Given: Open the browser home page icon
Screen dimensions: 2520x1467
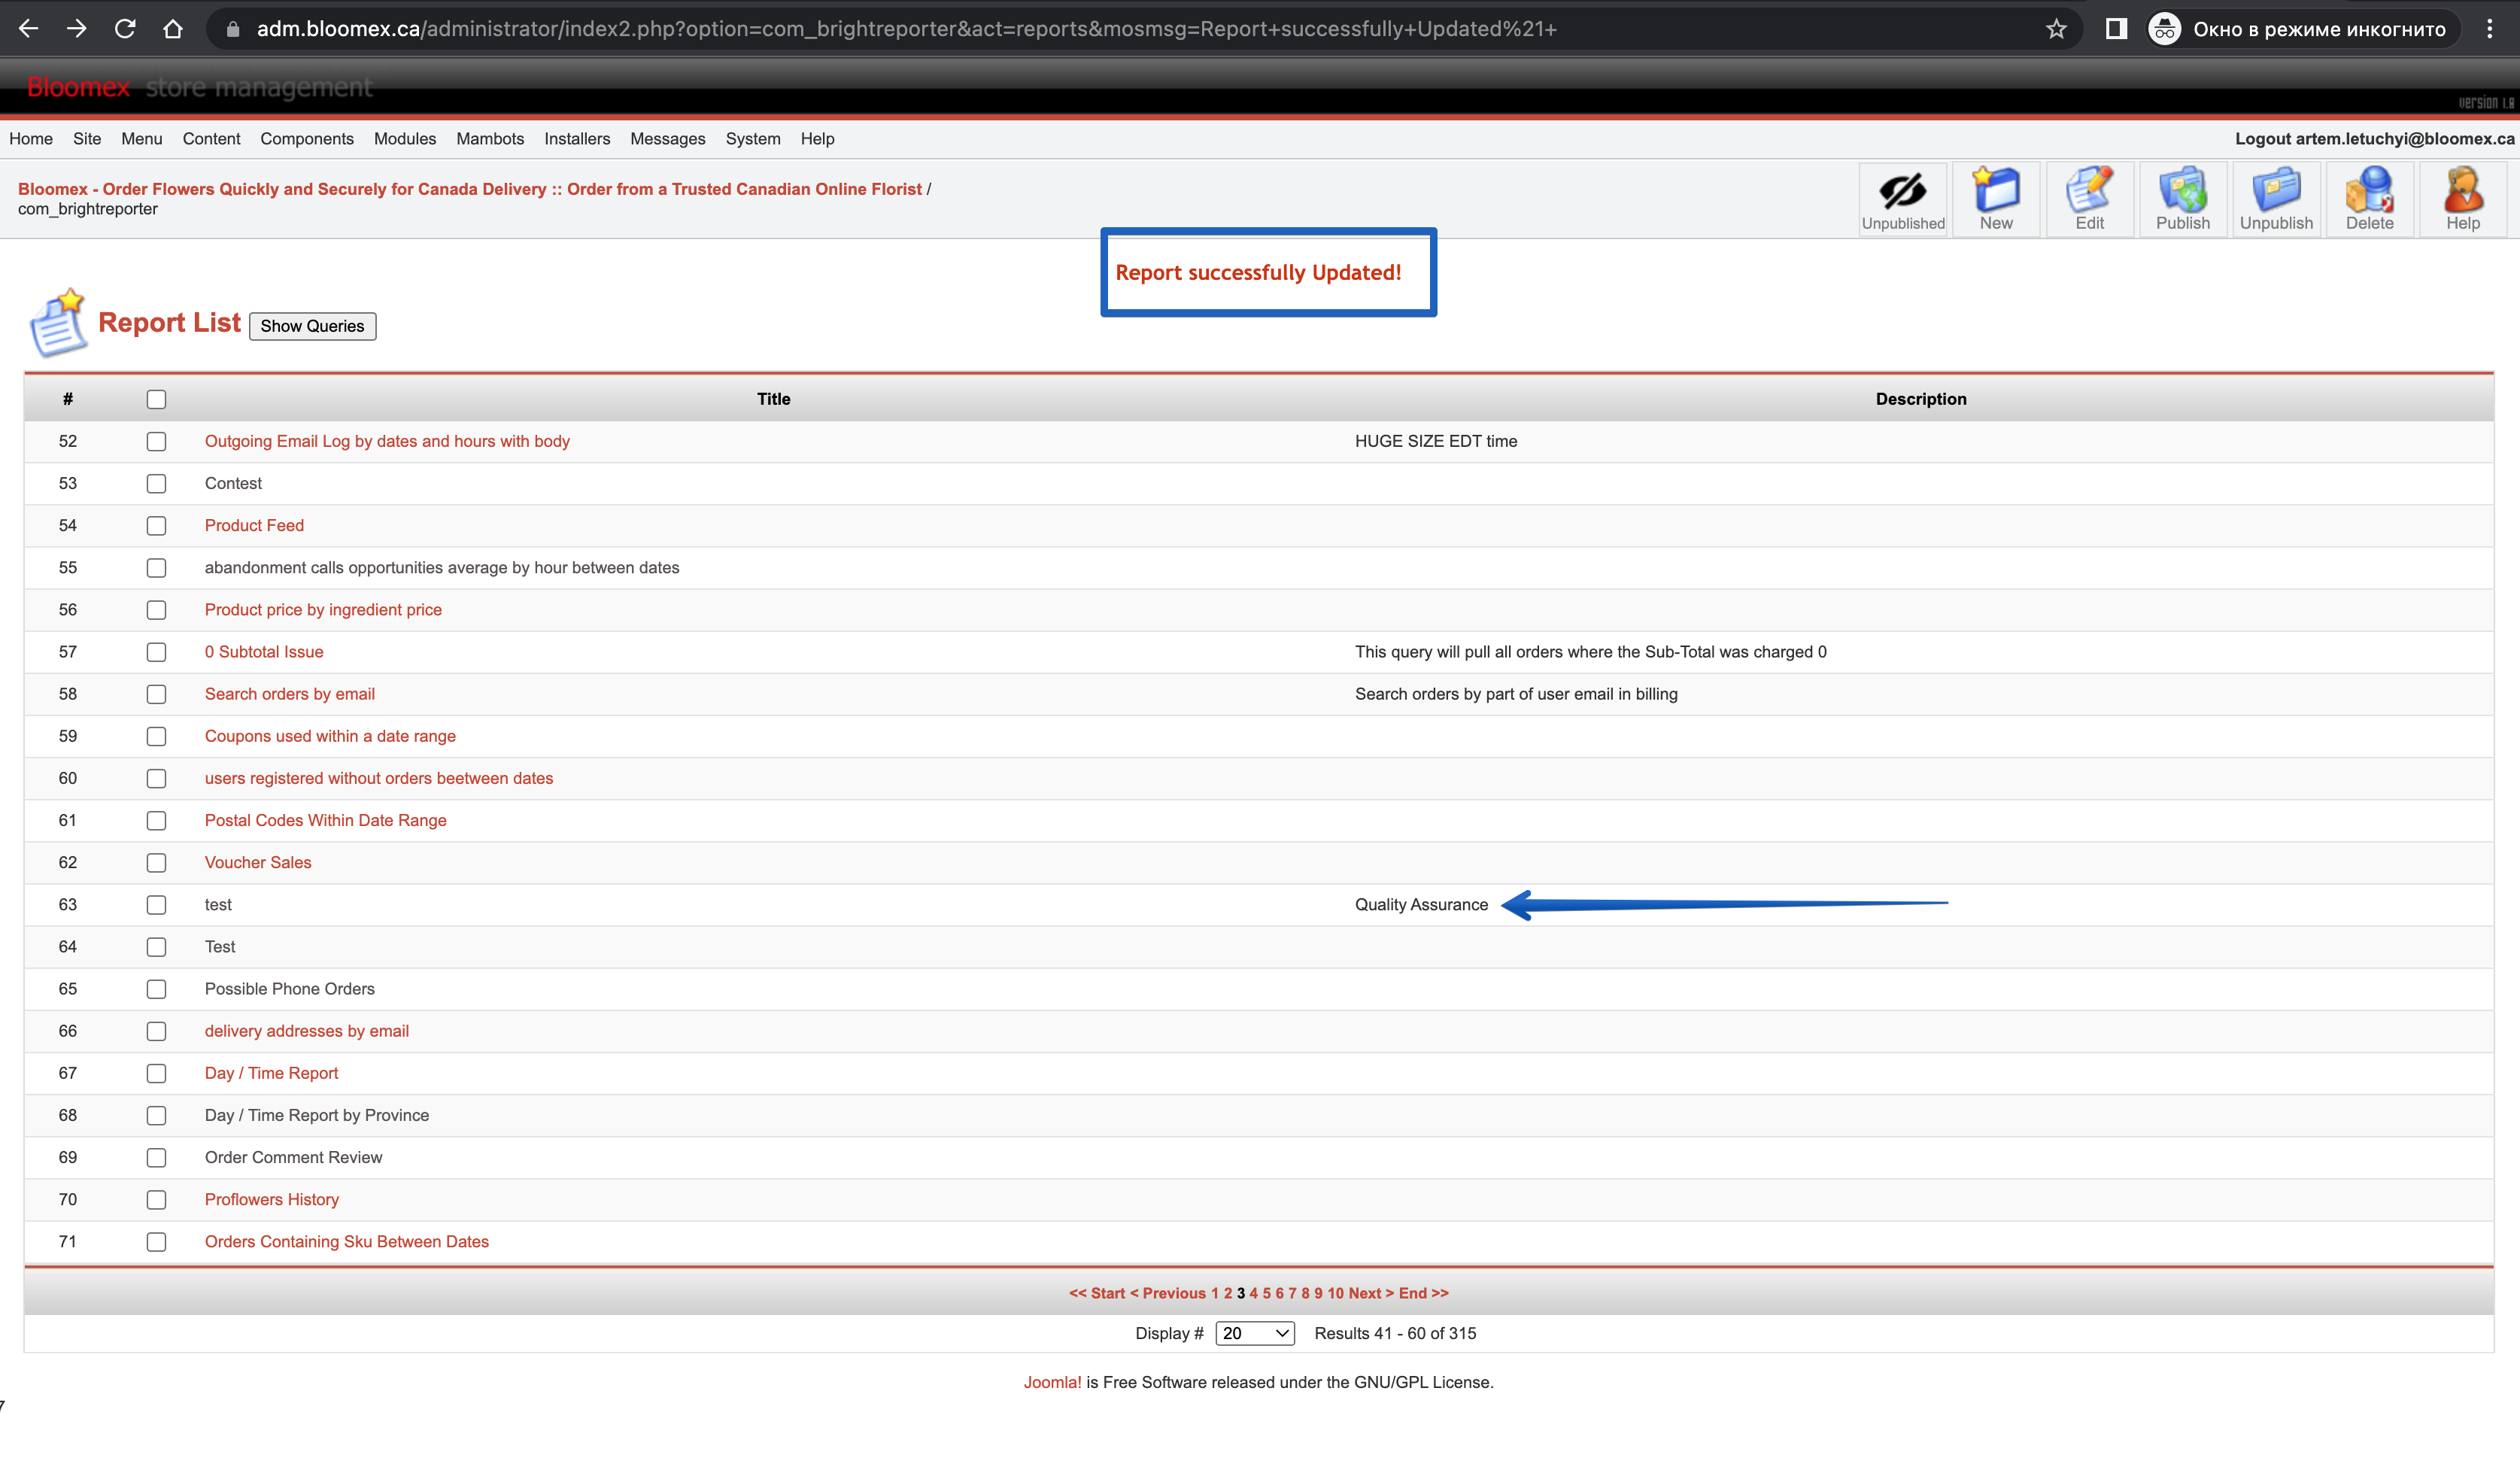Looking at the screenshot, I should coord(173,29).
